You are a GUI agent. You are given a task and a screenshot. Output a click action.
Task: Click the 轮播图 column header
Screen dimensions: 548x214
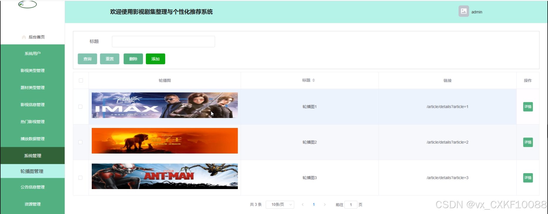pos(165,80)
